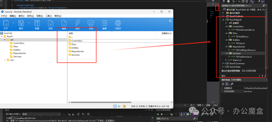The image size is (272, 122).
Task: Open the 帮助(H) menu
Action: [58, 16]
